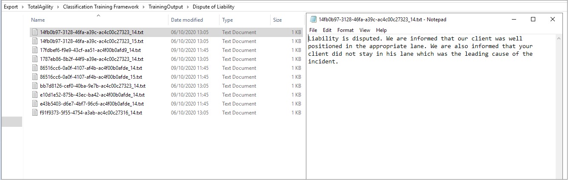The height and width of the screenshot is (180, 568).
Task: Click the file icon beside f91f9373 _14.txt
Action: pos(35,113)
